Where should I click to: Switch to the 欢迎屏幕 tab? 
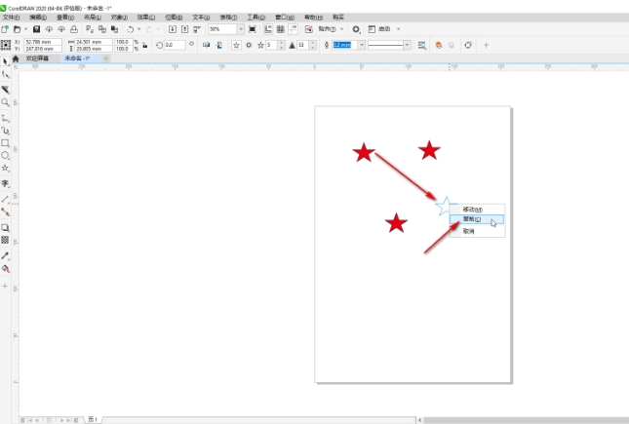click(38, 58)
